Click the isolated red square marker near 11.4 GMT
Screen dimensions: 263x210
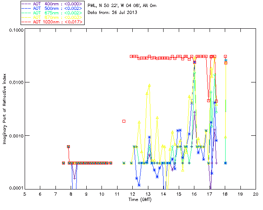(x=124, y=121)
